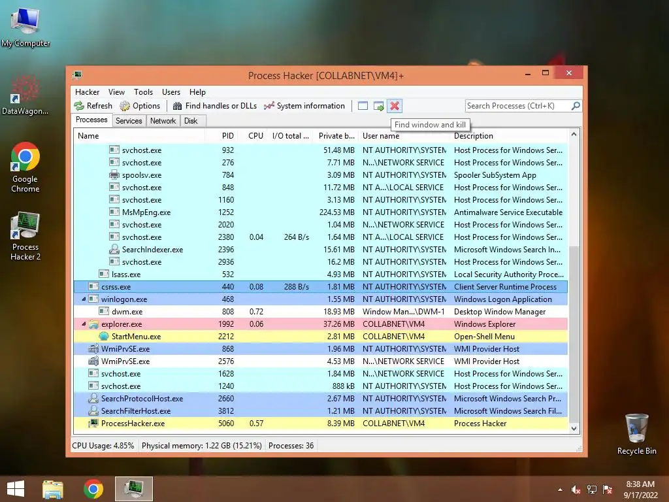Sort by the Description column header
Image resolution: width=669 pixels, height=502 pixels.
click(x=508, y=136)
